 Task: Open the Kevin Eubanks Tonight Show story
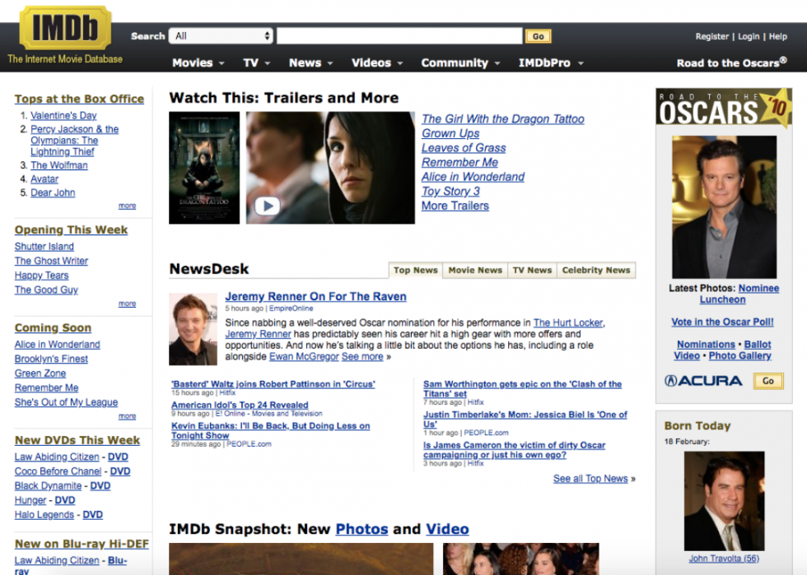pos(270,430)
